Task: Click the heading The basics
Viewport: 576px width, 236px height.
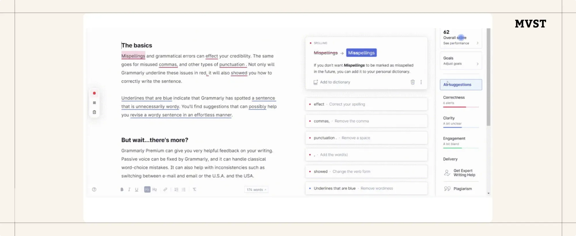Action: click(x=137, y=45)
